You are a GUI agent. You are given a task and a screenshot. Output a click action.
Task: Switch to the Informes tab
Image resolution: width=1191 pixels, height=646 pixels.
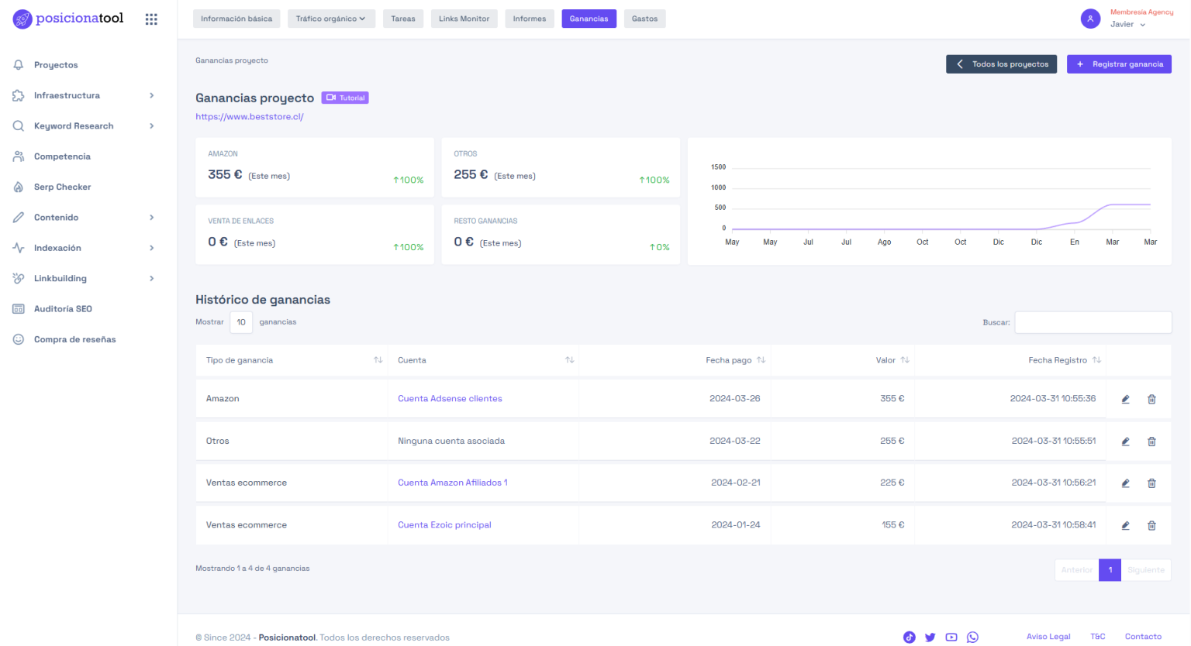tap(530, 19)
